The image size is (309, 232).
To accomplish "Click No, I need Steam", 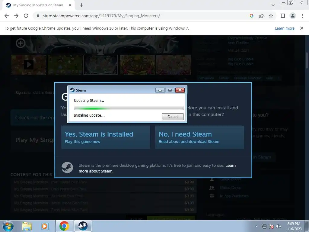I will point(199,137).
